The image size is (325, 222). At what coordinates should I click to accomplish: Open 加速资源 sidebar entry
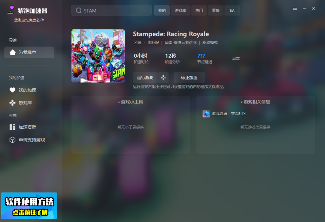27,127
